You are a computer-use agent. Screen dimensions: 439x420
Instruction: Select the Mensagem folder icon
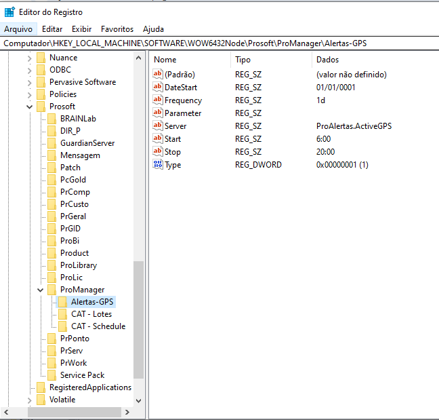click(x=51, y=155)
